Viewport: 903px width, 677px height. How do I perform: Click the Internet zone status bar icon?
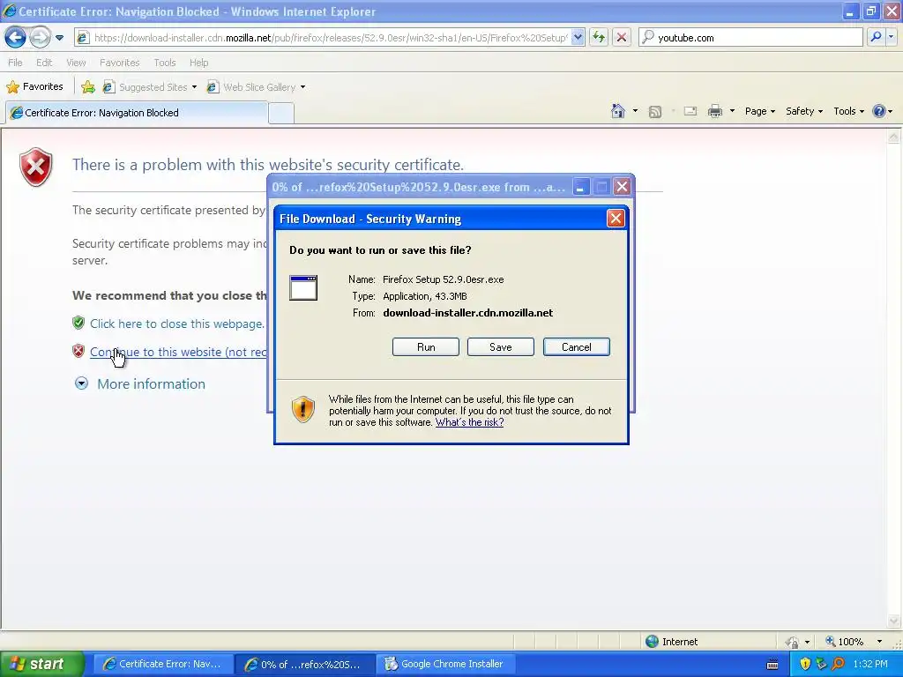point(652,642)
